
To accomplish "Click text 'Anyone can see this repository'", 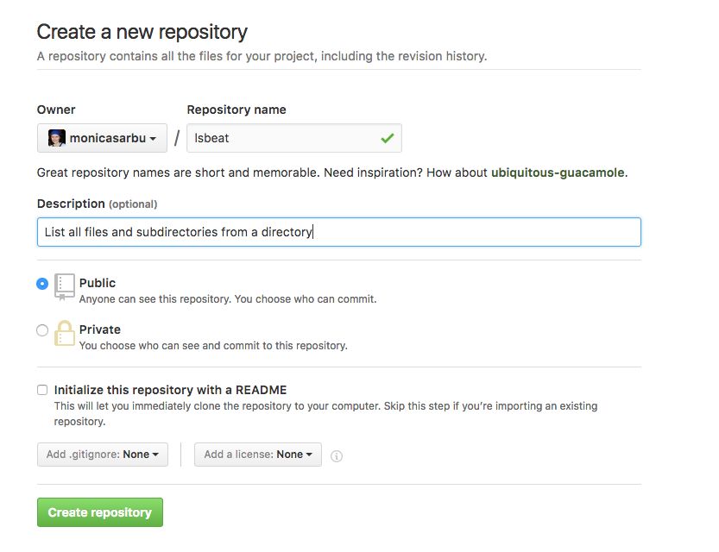I will pyautogui.click(x=155, y=299).
